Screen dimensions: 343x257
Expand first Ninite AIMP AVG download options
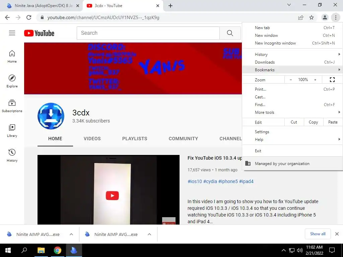tap(71, 234)
